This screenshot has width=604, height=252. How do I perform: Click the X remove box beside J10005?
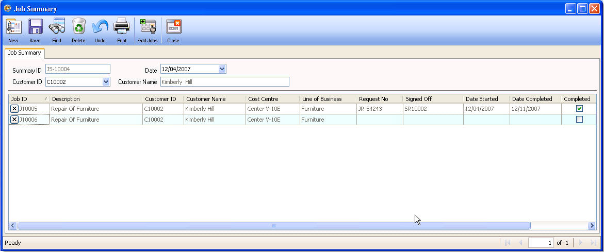point(14,109)
